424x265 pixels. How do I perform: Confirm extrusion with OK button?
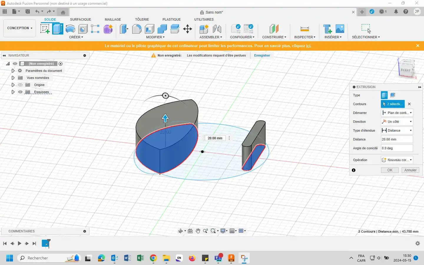(390, 170)
